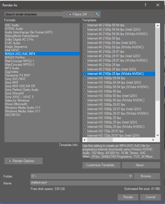Select Video for Windows format
Viewport: 165px width, 204px height.
point(42,100)
